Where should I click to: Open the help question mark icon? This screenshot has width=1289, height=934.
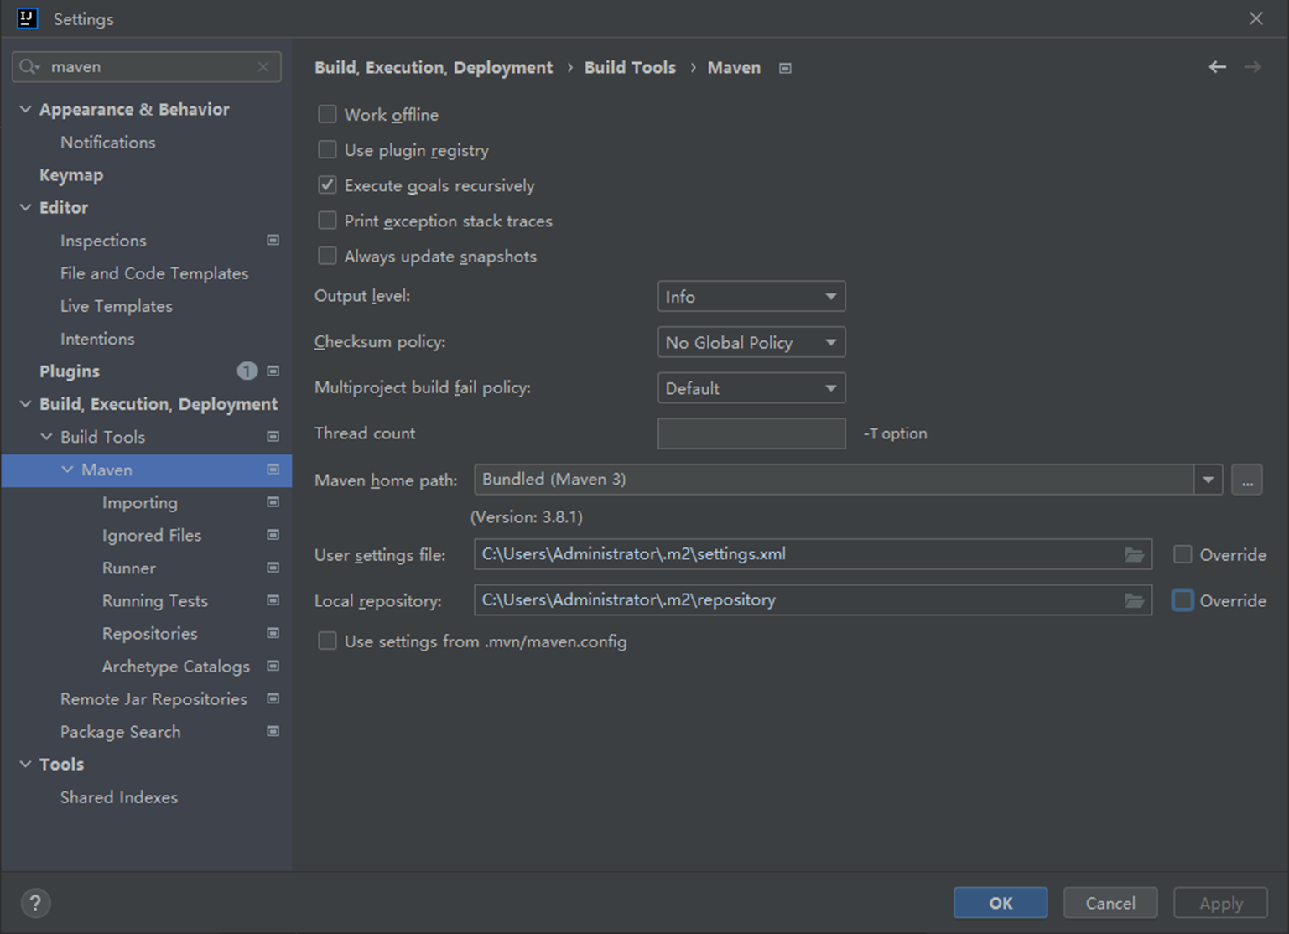(35, 903)
